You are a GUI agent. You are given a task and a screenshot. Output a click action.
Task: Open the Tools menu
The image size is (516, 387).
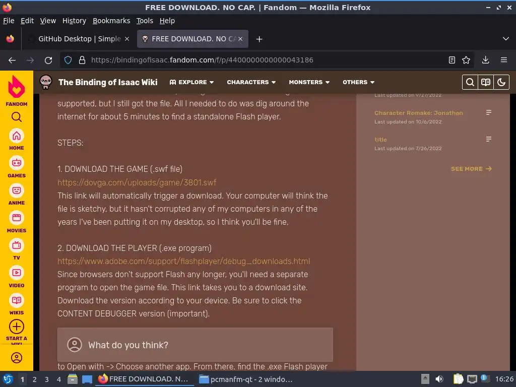145,21
